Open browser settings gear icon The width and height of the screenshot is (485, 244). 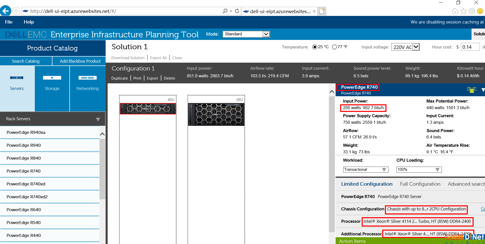[x=472, y=11]
